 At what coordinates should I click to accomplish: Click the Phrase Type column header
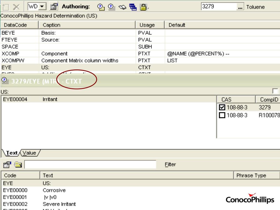[x=256, y=175]
